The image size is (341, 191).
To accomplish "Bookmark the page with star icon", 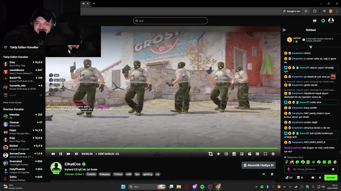I will pos(306,11).
